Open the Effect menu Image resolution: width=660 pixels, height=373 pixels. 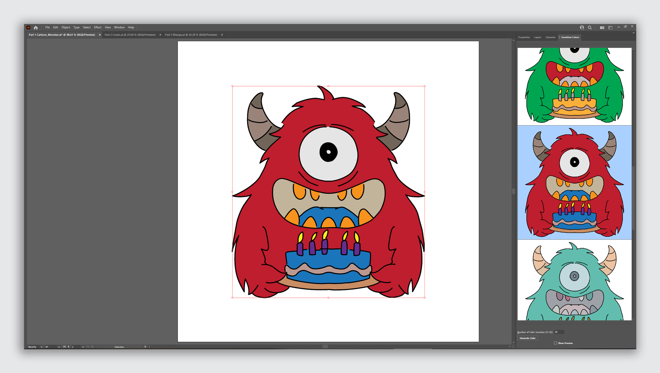tap(98, 27)
